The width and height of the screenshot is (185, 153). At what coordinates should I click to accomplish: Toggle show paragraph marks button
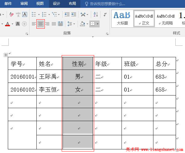(x=105, y=14)
